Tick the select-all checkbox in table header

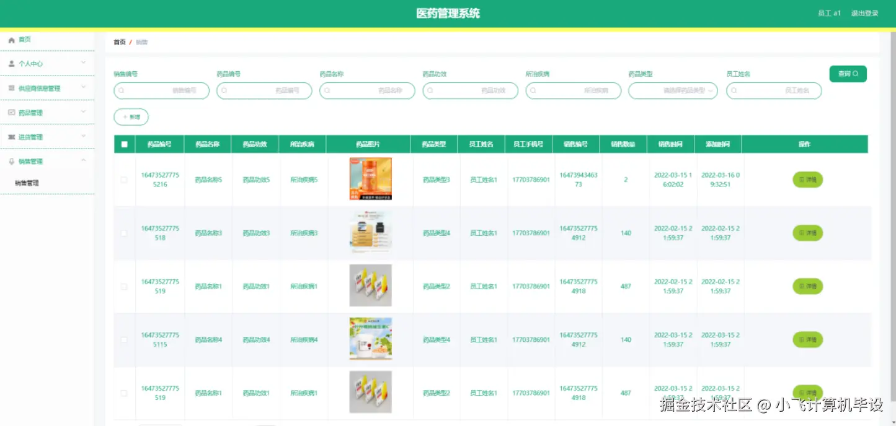point(124,144)
